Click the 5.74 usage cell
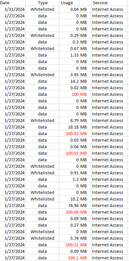 coord(69,238)
